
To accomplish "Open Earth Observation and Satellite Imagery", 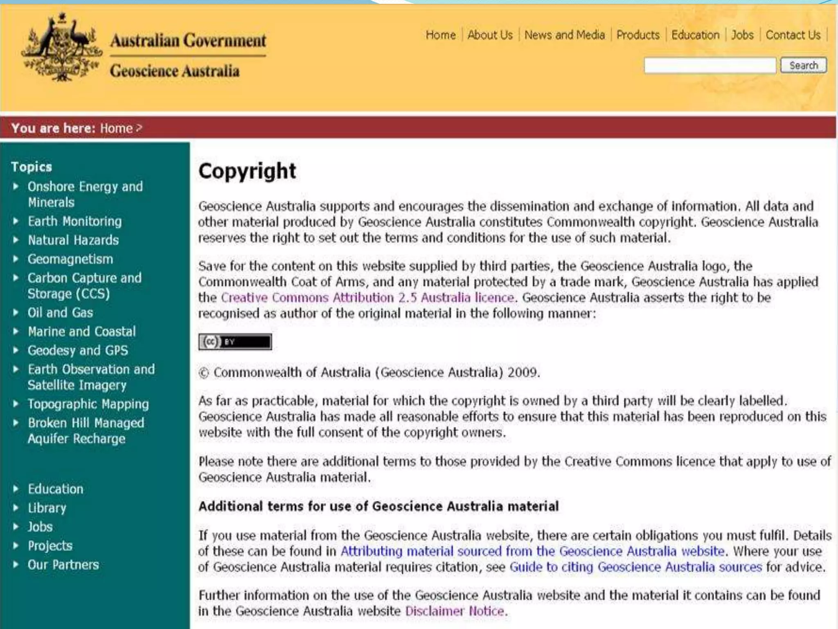I will click(91, 377).
